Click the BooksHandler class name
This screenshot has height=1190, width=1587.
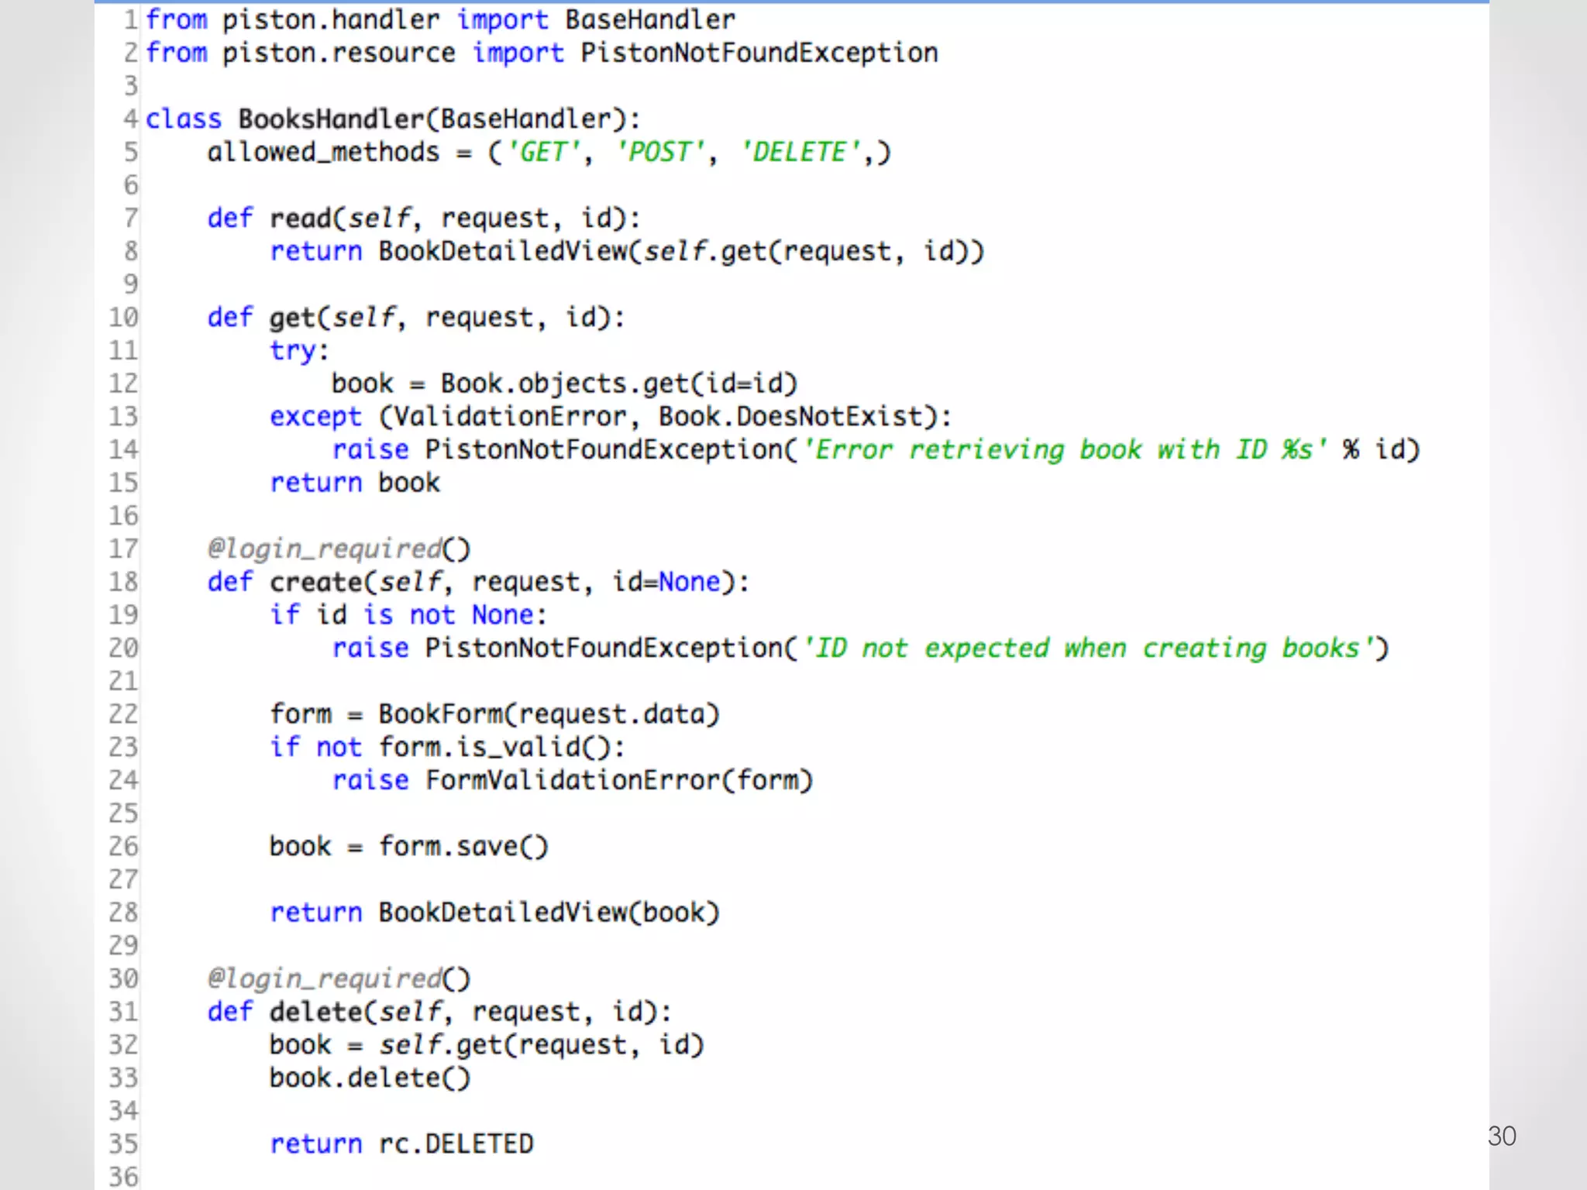click(331, 119)
